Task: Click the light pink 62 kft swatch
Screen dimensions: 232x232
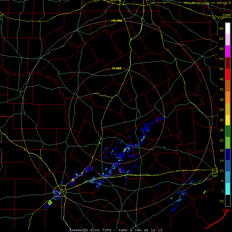Action: point(228,40)
